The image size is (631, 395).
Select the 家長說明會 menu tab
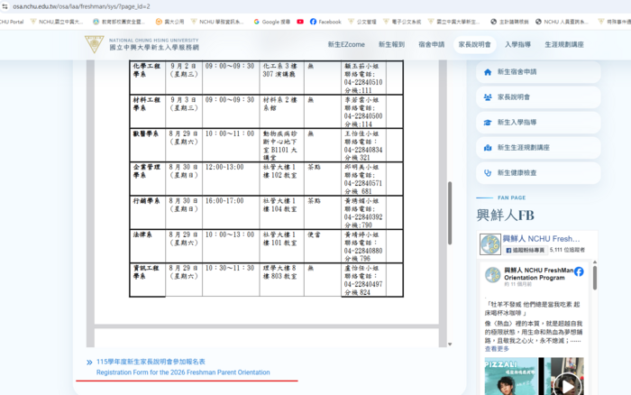click(474, 45)
